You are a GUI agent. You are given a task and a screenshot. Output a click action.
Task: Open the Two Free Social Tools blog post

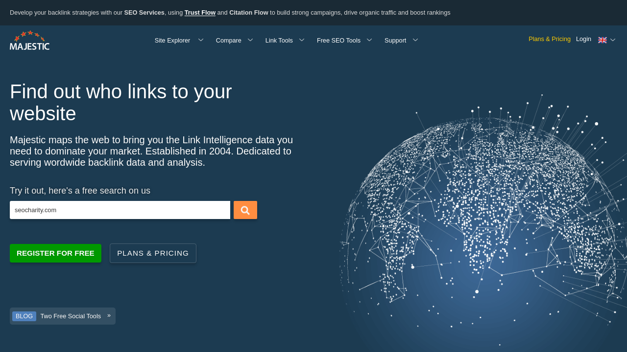tap(71, 316)
